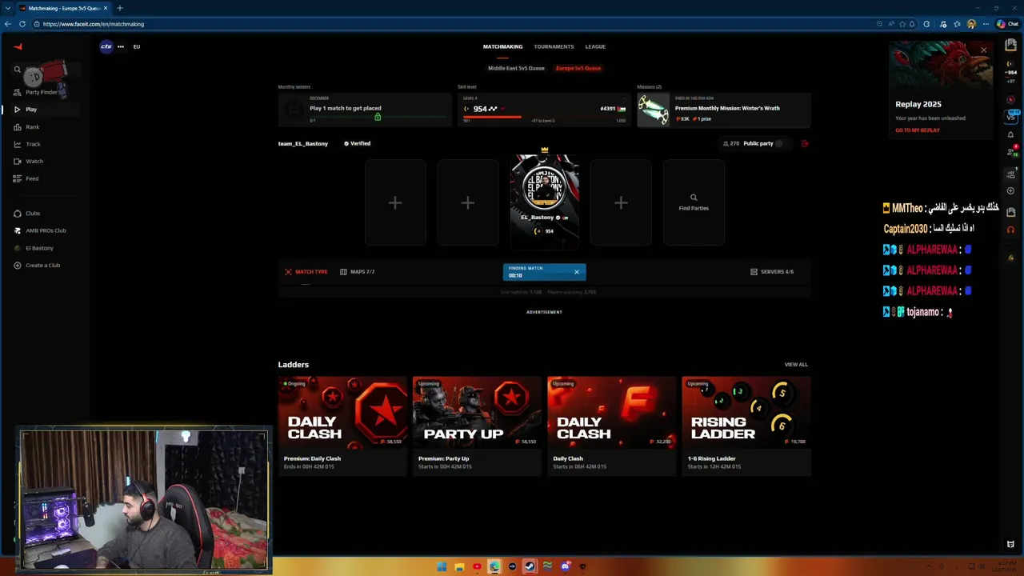Open Steam from the taskbar
Screen dimensions: 1024x576
point(530,567)
